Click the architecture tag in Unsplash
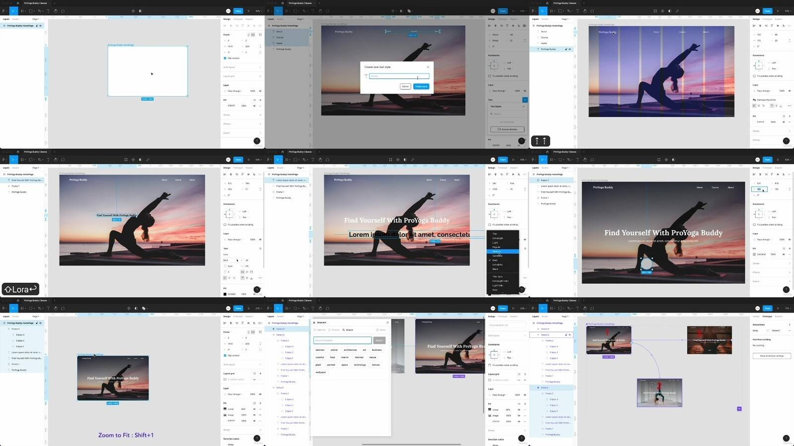794x446 pixels. [x=350, y=350]
